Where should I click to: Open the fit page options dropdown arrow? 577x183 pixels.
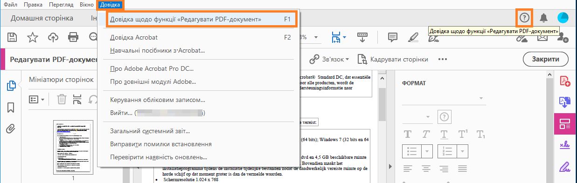[345, 37]
